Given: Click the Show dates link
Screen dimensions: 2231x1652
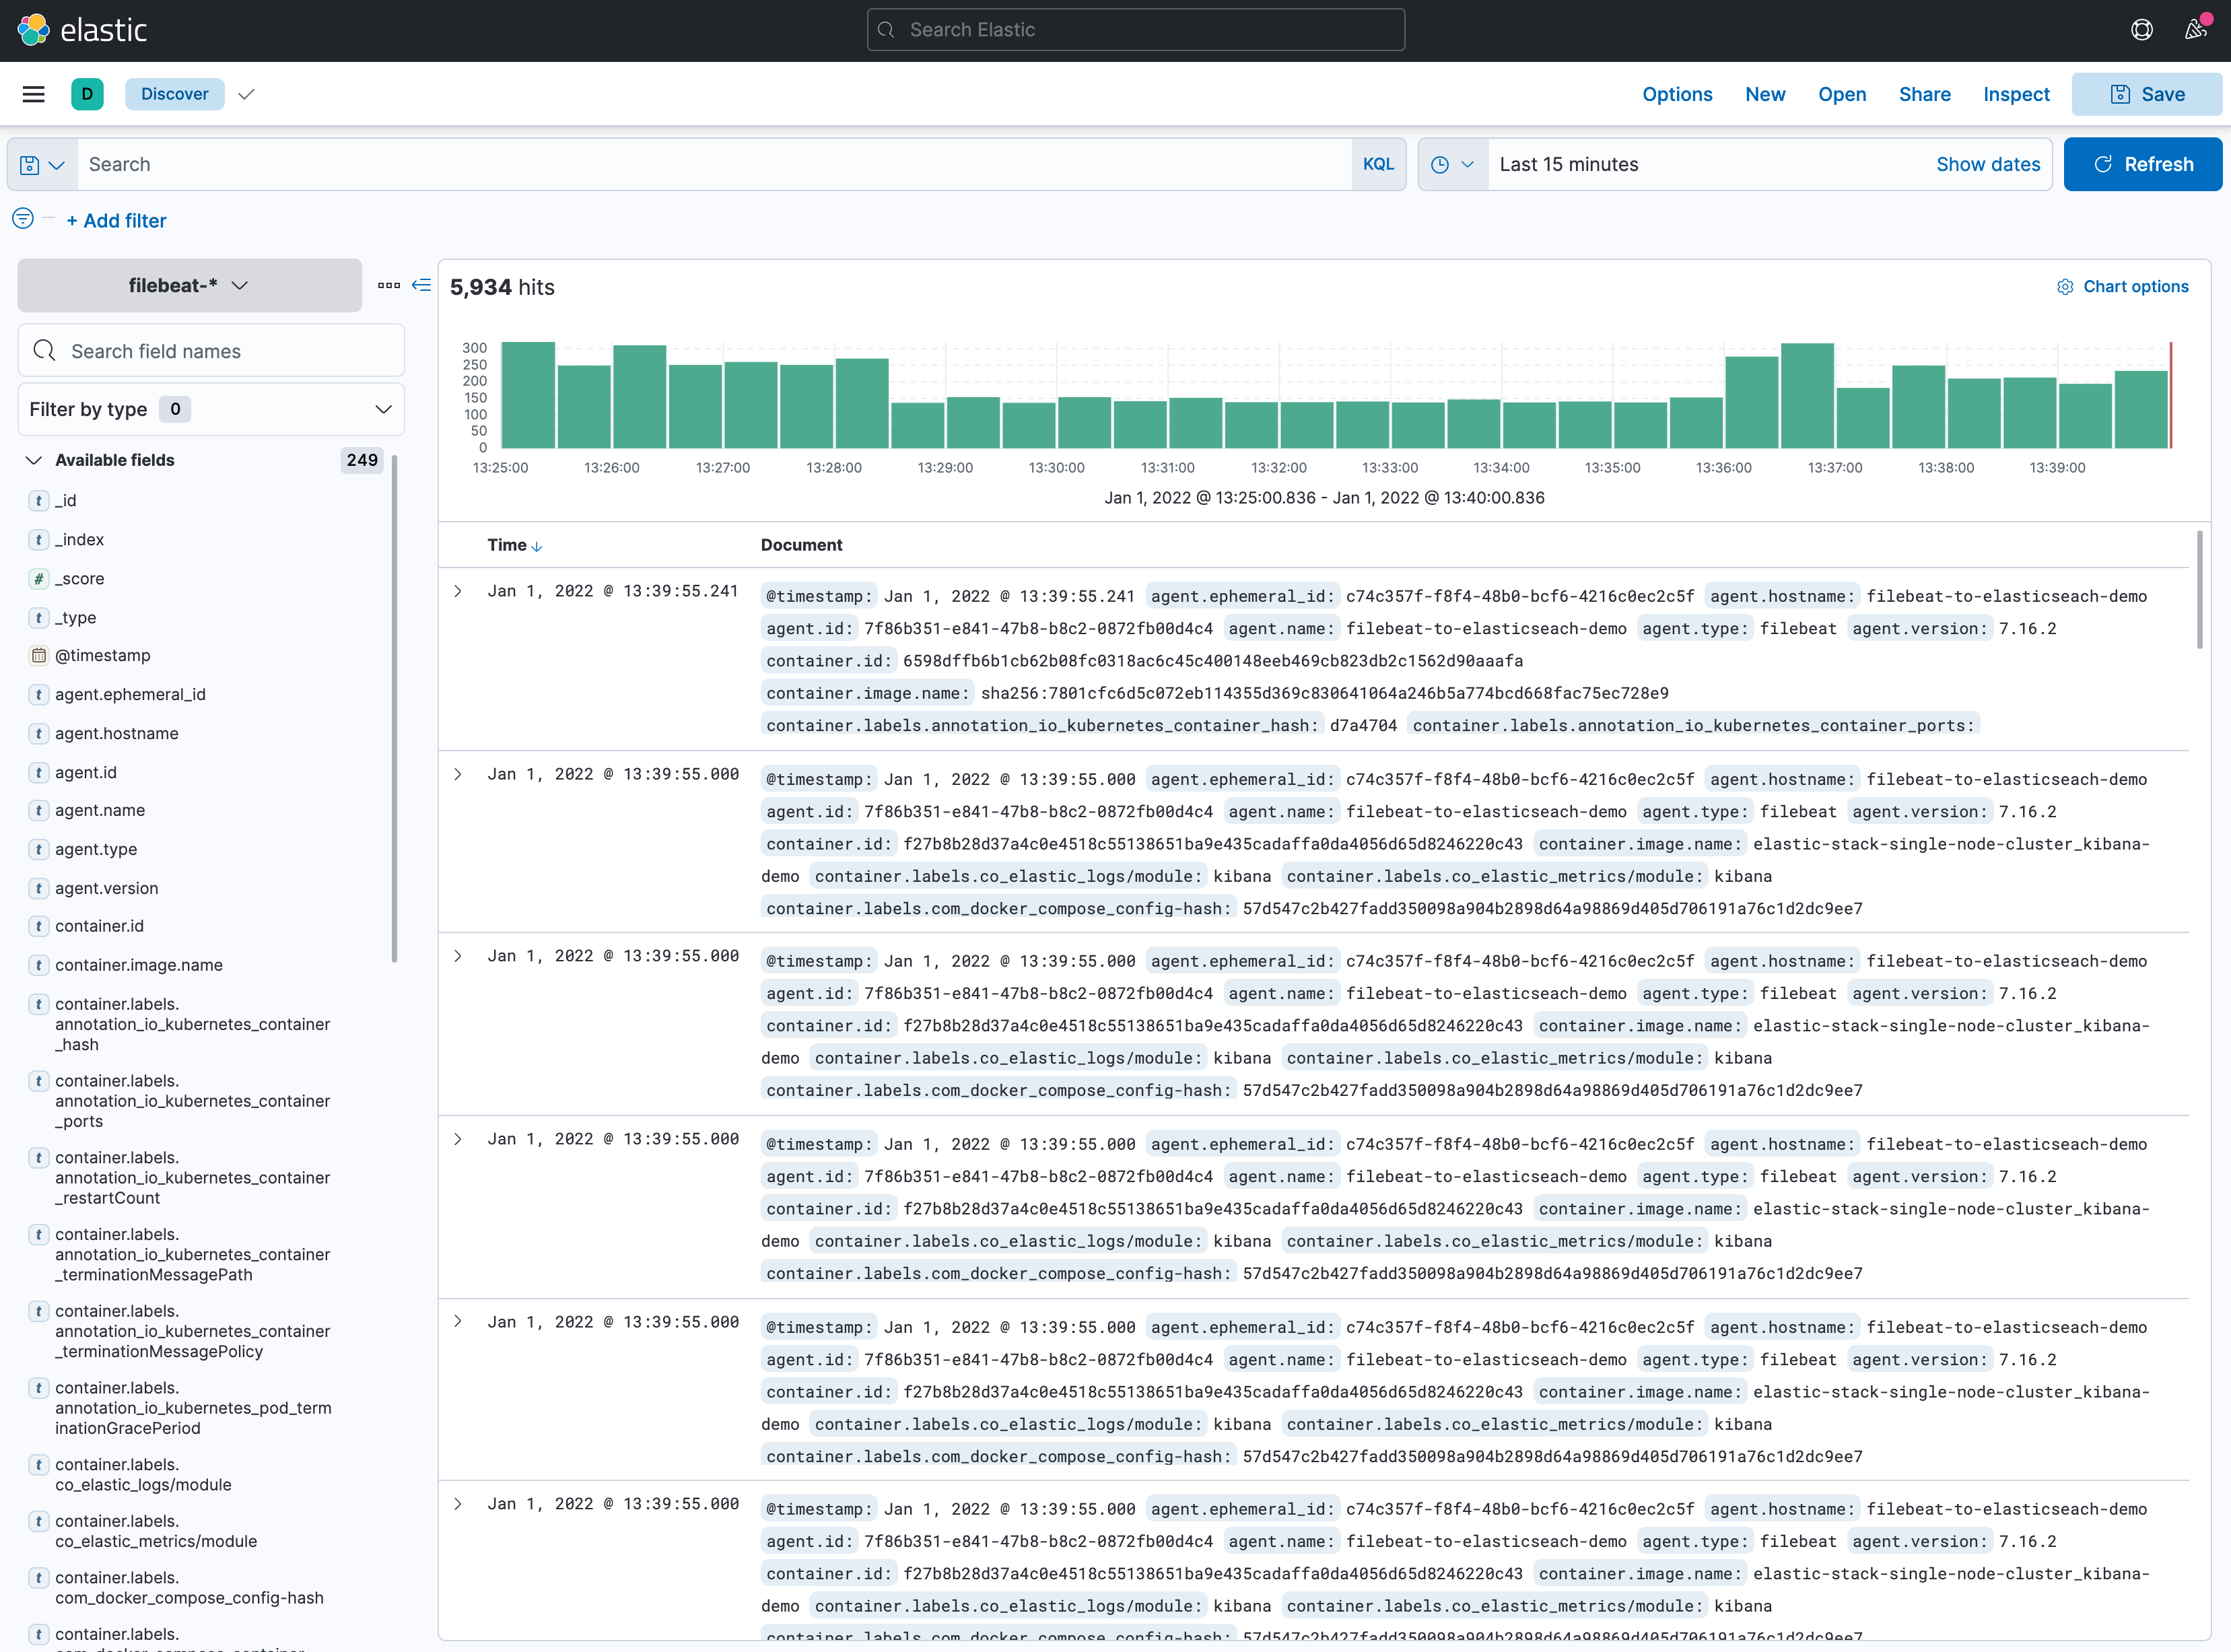Looking at the screenshot, I should point(1987,165).
